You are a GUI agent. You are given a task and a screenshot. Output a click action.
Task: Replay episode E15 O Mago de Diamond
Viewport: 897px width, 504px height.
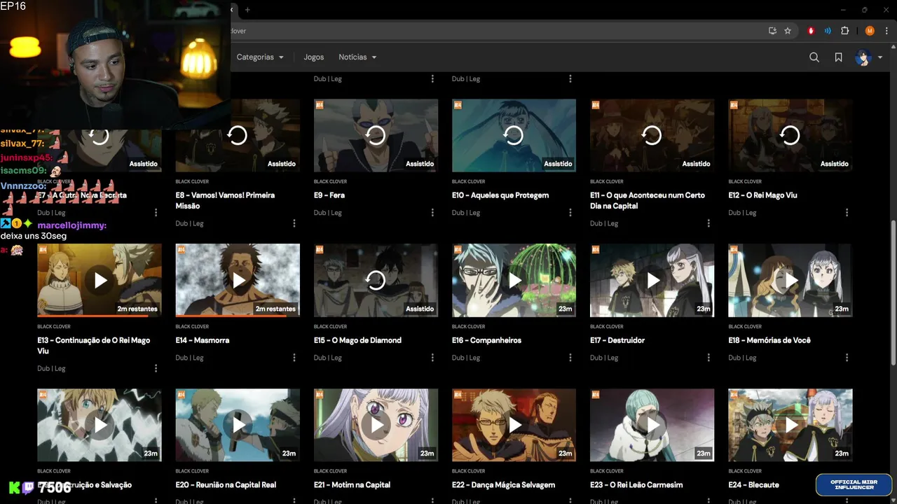coord(376,280)
